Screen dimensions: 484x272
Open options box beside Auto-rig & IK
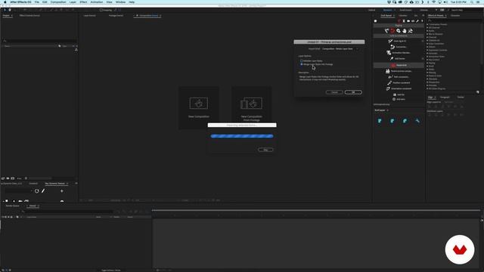click(x=423, y=41)
